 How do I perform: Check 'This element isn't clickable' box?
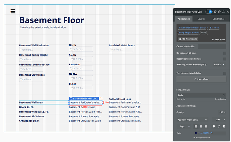(225, 73)
